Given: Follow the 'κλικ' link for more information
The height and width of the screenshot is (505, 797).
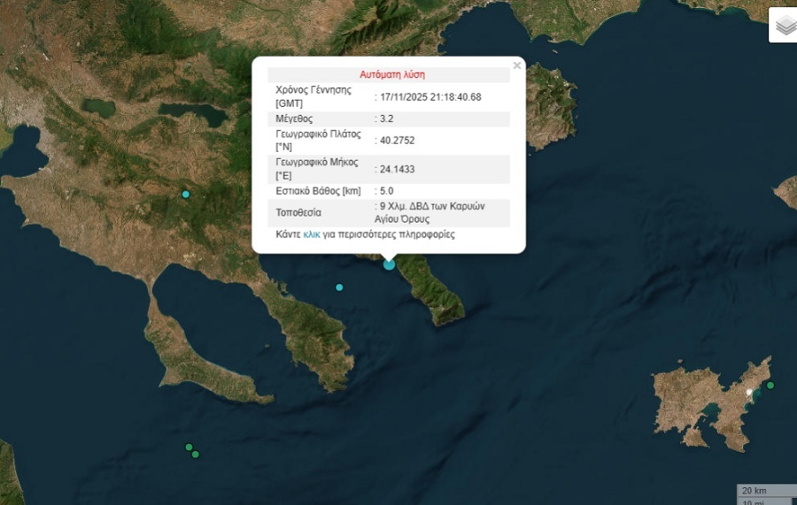Looking at the screenshot, I should click(312, 234).
